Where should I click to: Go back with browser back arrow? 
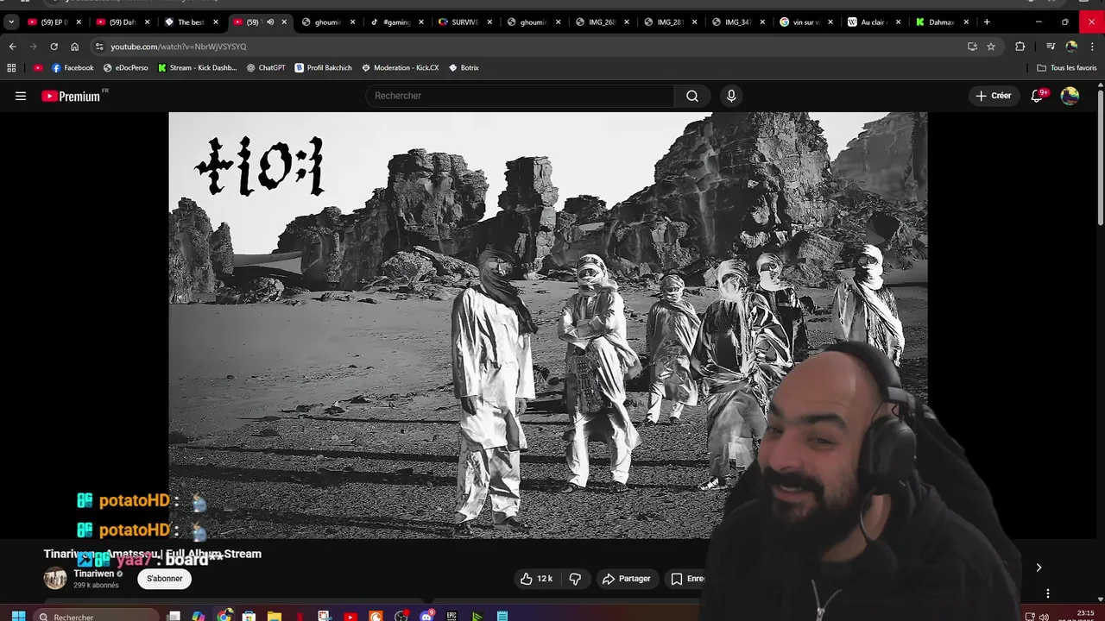click(12, 47)
